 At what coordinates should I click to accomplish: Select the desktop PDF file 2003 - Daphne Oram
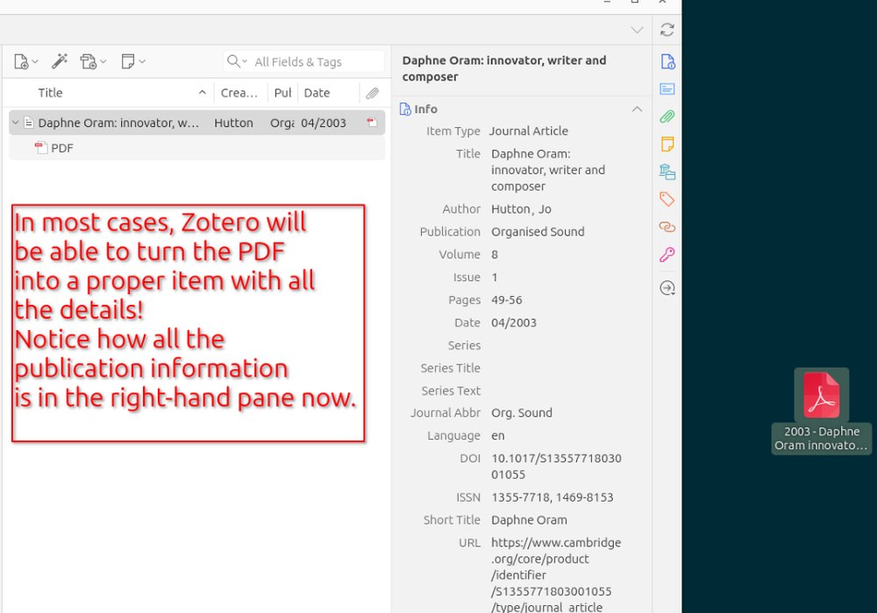coord(821,411)
